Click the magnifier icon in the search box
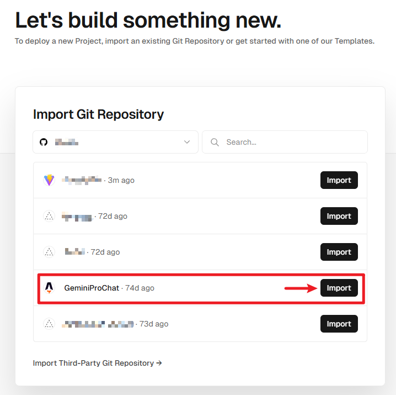Image resolution: width=396 pixels, height=395 pixels. (x=215, y=142)
